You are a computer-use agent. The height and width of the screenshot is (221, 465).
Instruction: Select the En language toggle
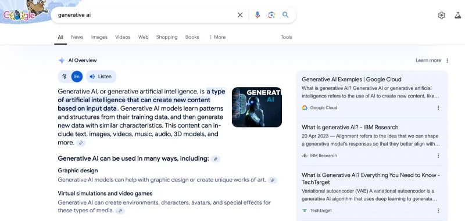click(77, 77)
